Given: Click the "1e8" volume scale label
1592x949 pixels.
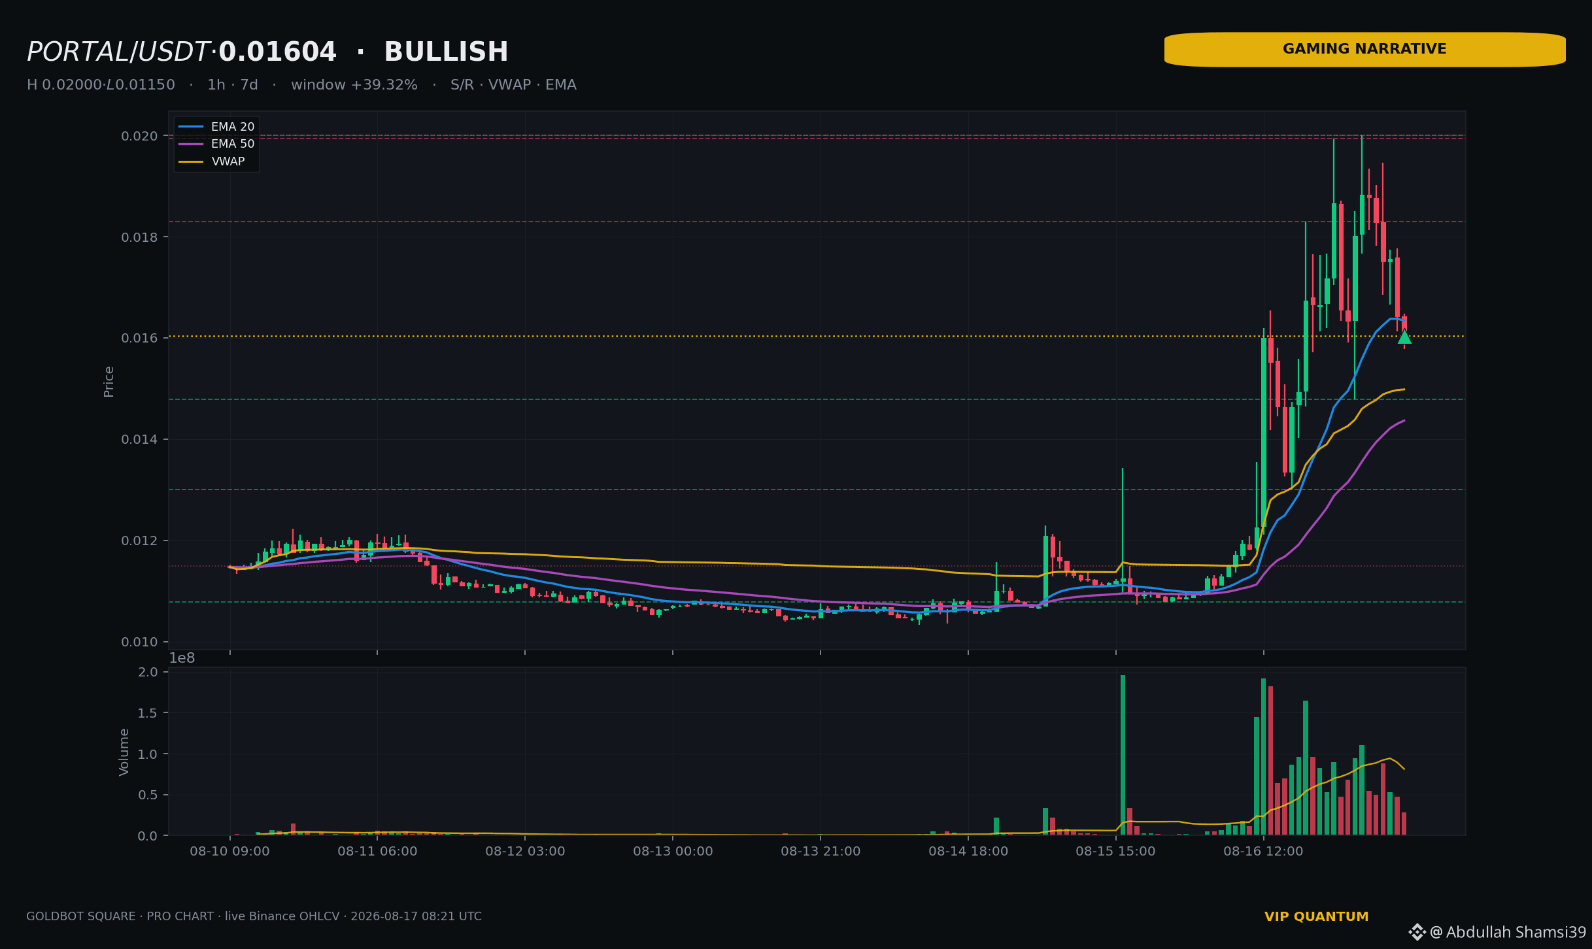Looking at the screenshot, I should [182, 658].
